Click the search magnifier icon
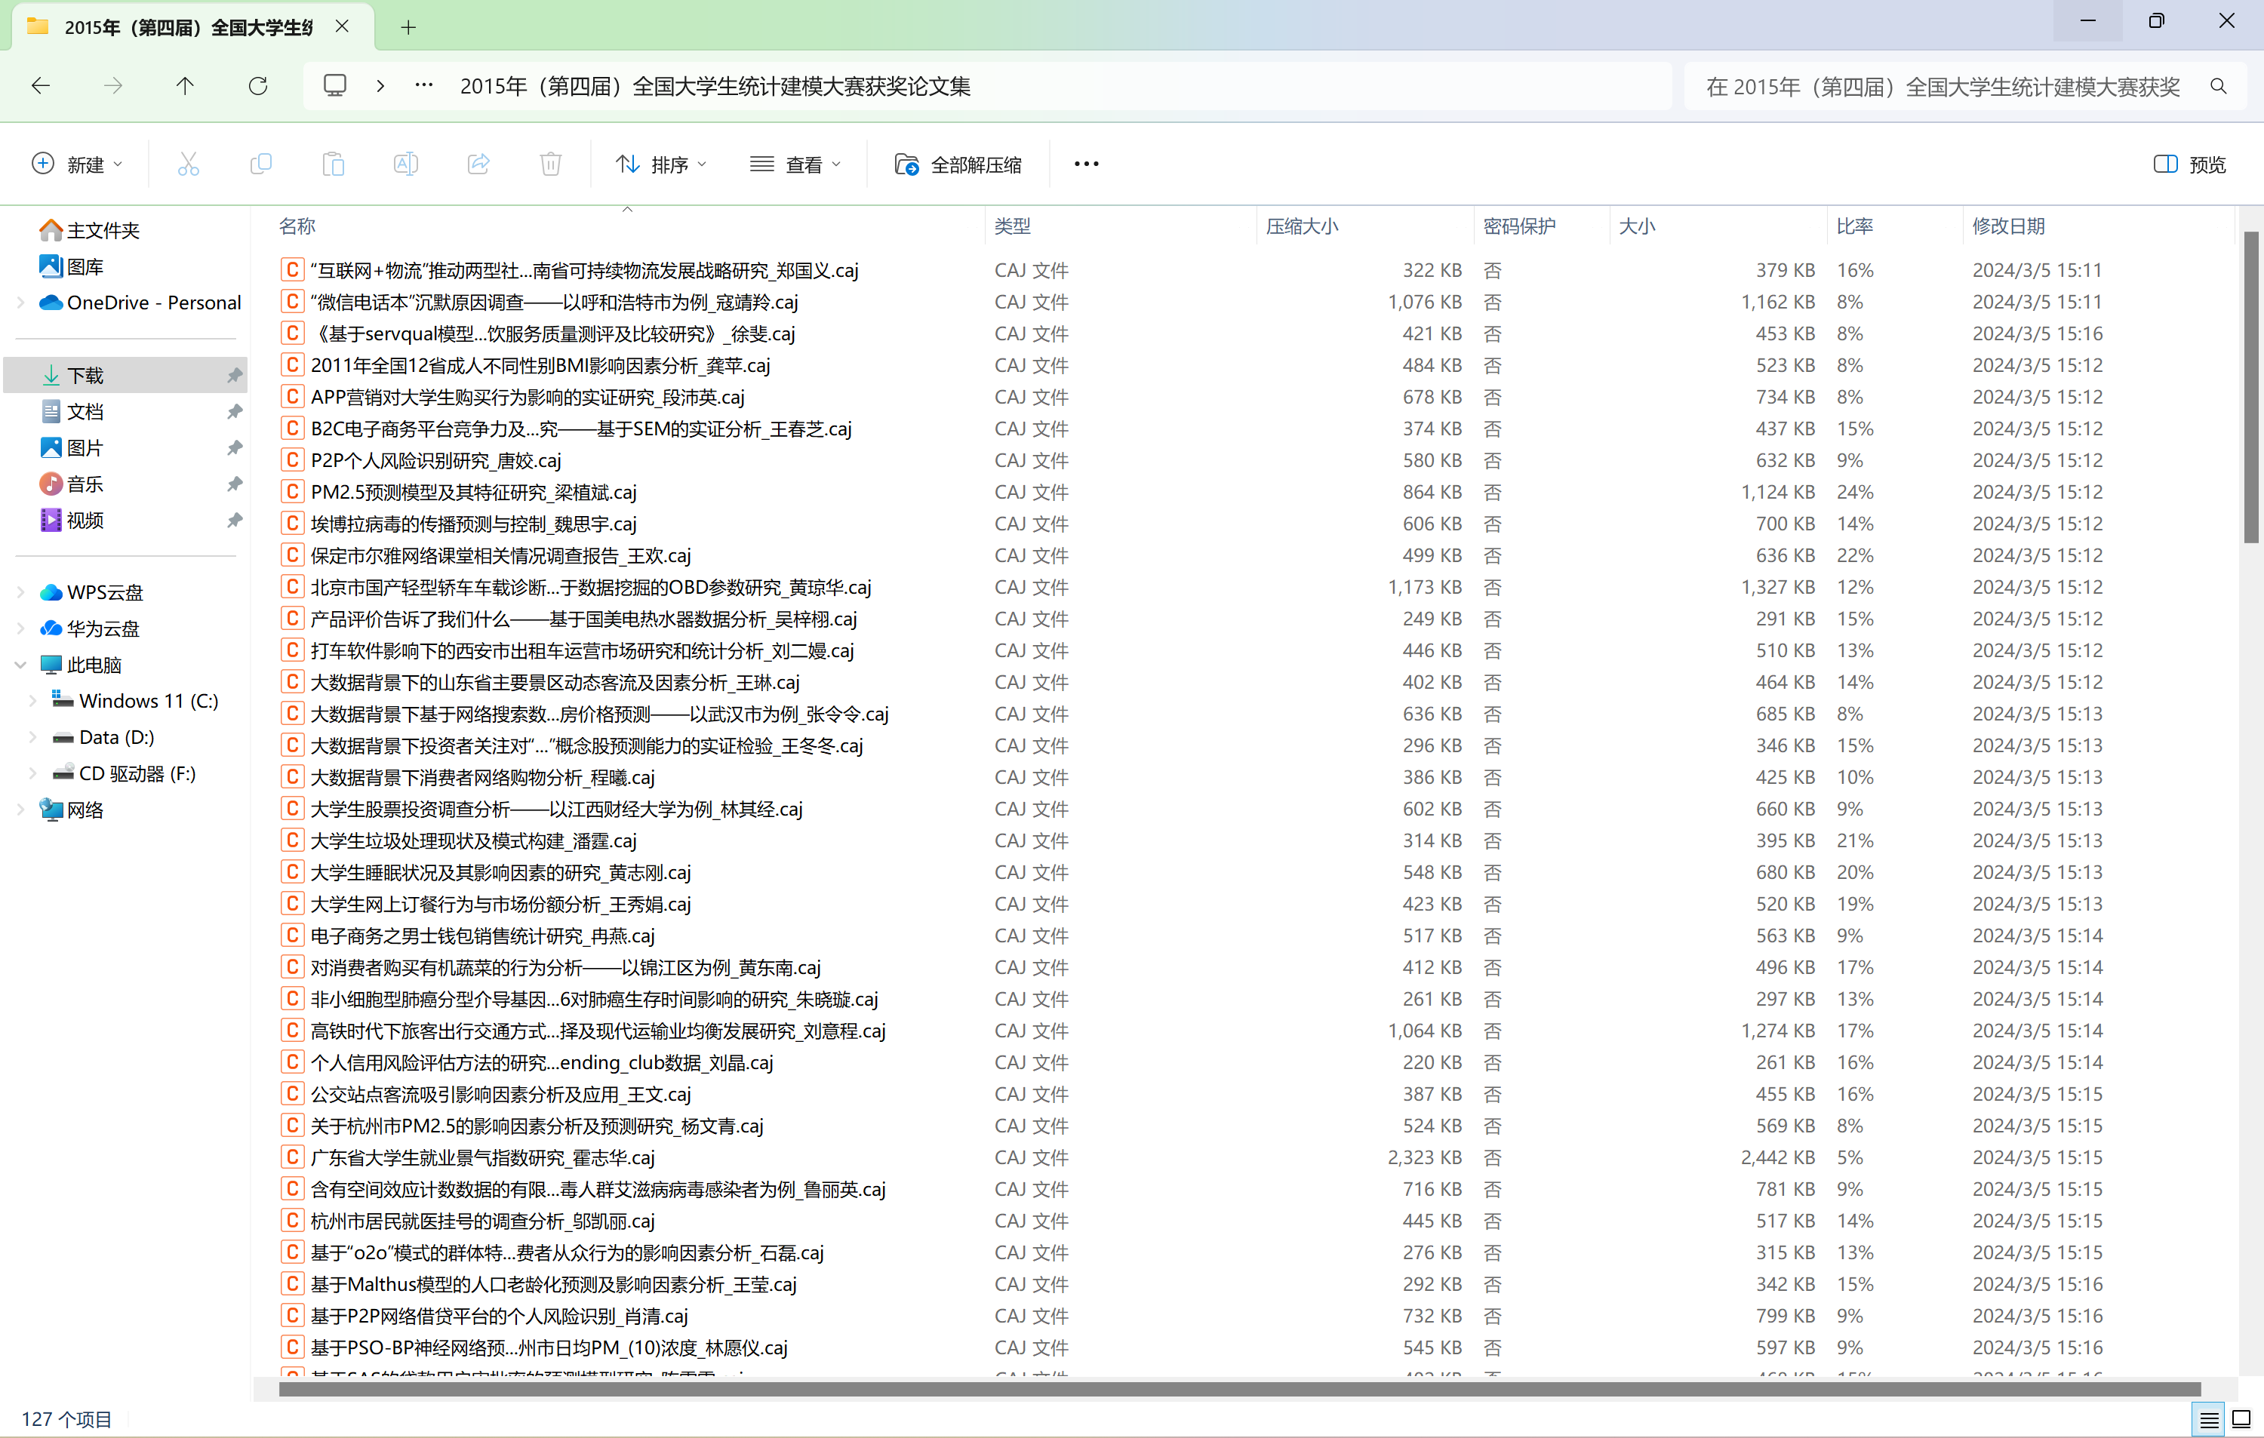 [2218, 87]
